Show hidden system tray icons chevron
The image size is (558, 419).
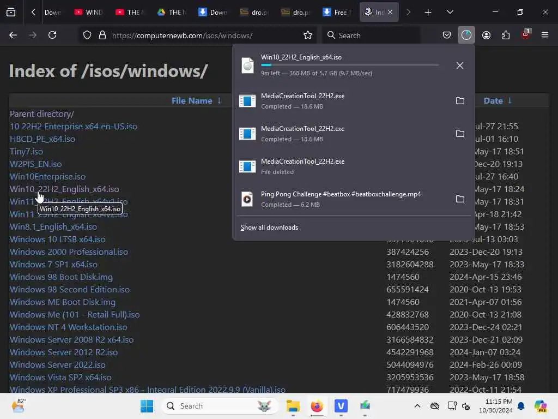417,406
